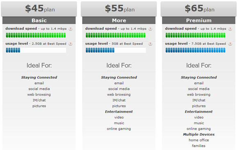Click help icon next to Premium download speed
Viewport: 238px width, 150px height.
click(230, 29)
